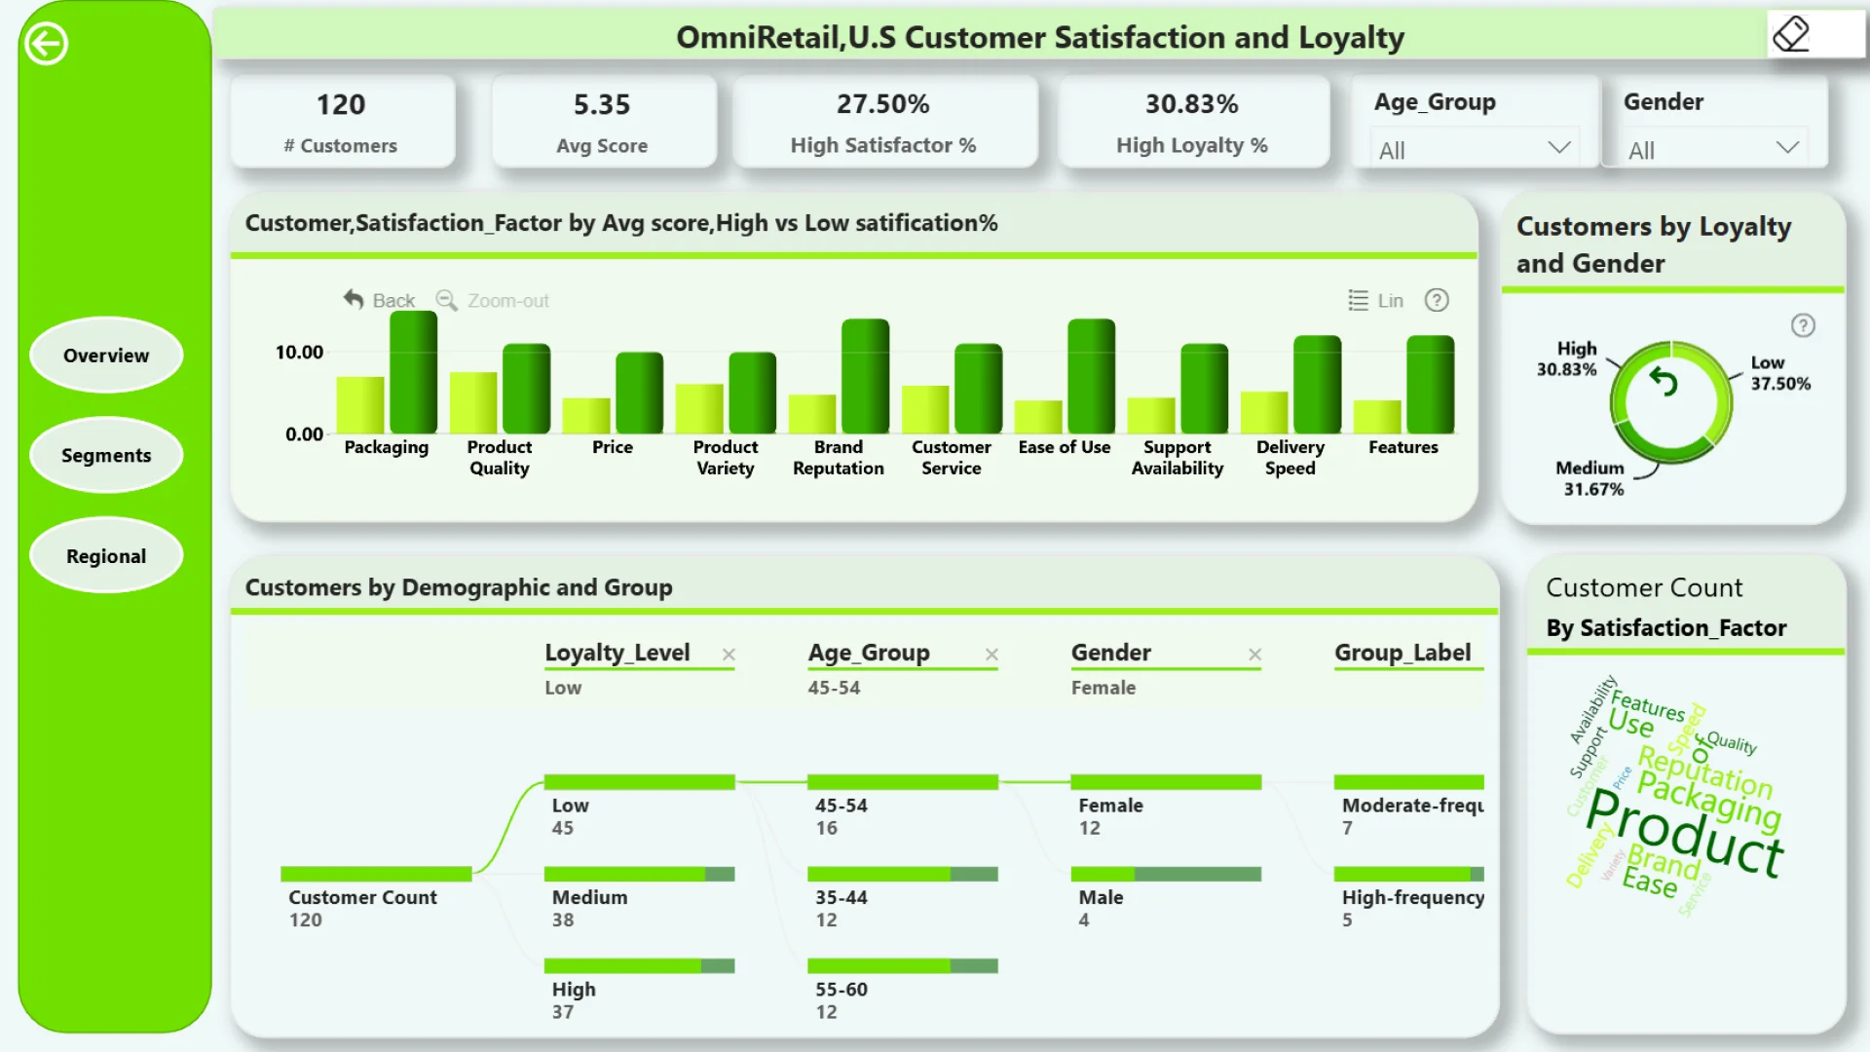The width and height of the screenshot is (1870, 1052).
Task: Select the High Loyalty % card
Action: (x=1192, y=123)
